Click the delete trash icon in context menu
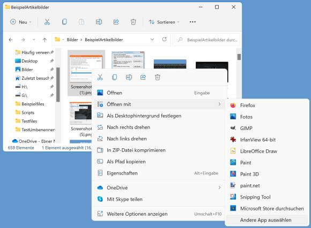 [157, 77]
